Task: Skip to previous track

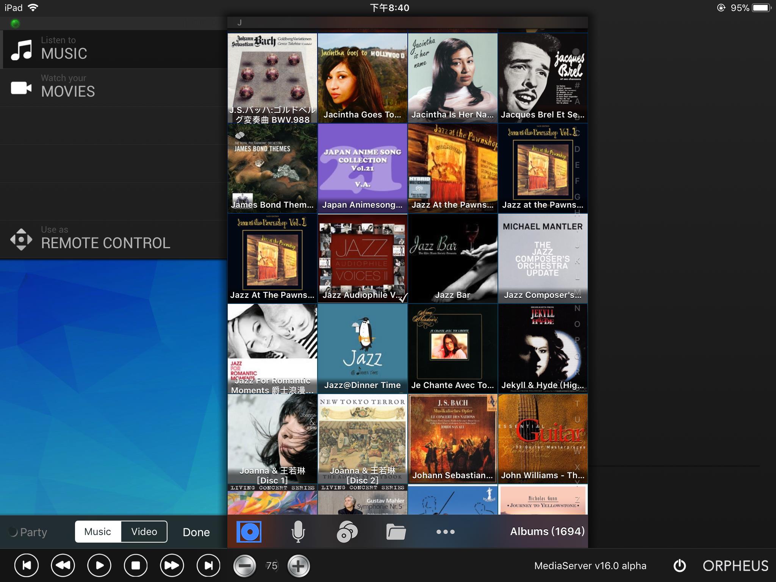Action: [27, 565]
